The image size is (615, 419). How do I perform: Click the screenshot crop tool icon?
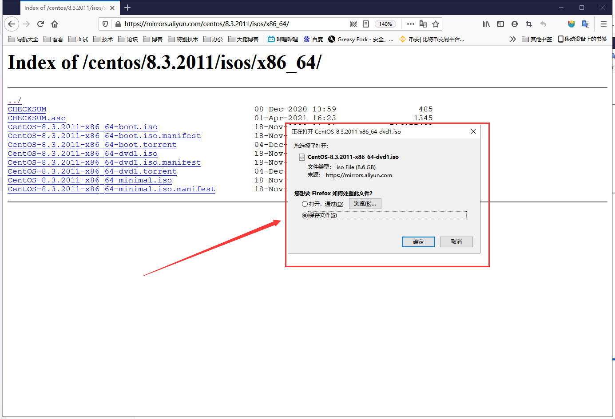(x=528, y=24)
